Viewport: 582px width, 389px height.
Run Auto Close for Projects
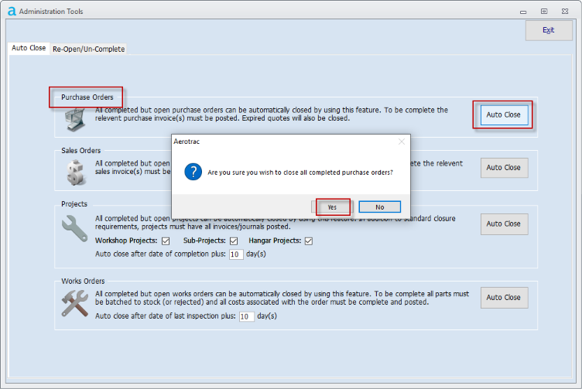tap(503, 224)
